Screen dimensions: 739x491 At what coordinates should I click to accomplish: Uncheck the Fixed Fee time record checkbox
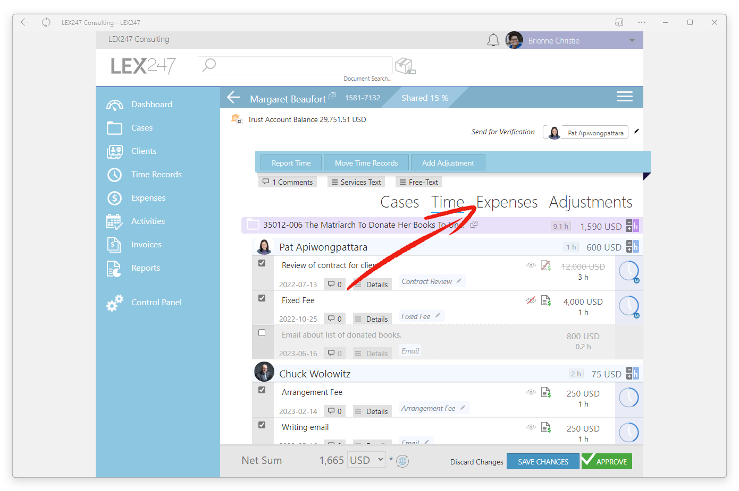click(x=262, y=298)
